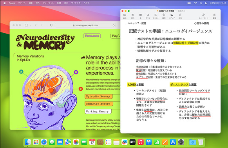Insert a chart using the グラフ icon
Screen dimensions: 228x148
(x=148, y=16)
